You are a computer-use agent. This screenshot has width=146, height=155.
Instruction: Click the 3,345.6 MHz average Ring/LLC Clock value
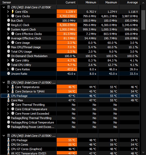click(130, 25)
